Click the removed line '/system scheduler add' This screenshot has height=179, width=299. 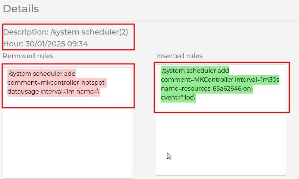point(42,74)
